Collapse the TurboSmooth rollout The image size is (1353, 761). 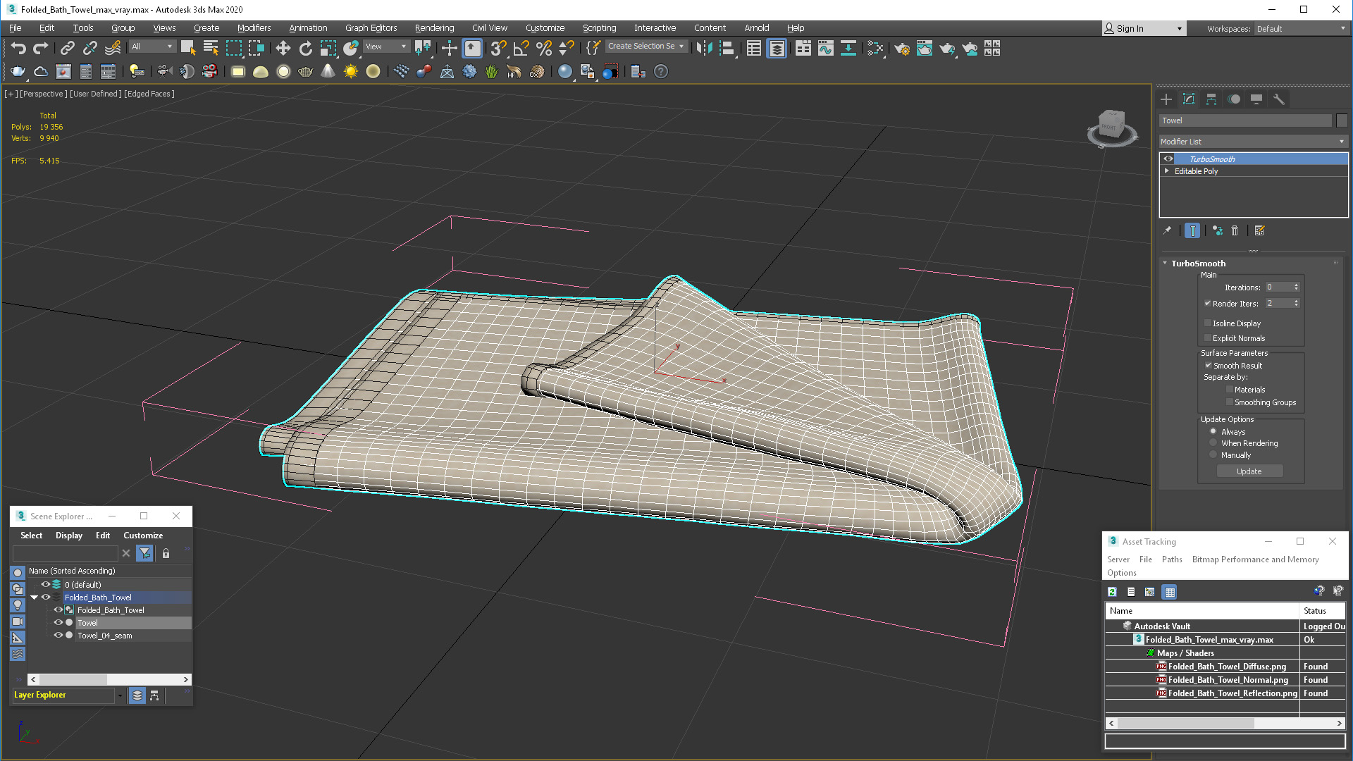pyautogui.click(x=1165, y=264)
